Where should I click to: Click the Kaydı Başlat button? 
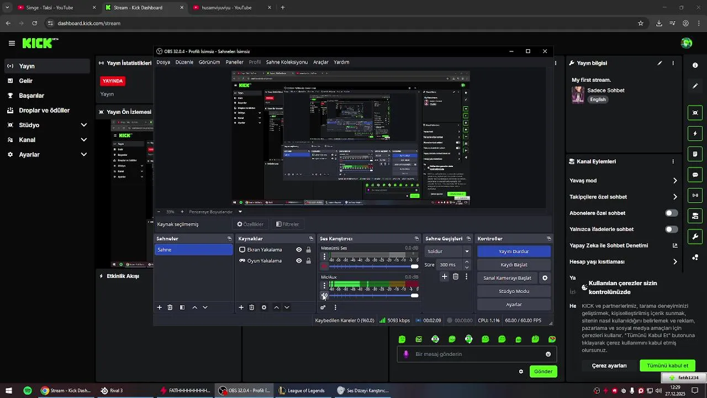514,265
